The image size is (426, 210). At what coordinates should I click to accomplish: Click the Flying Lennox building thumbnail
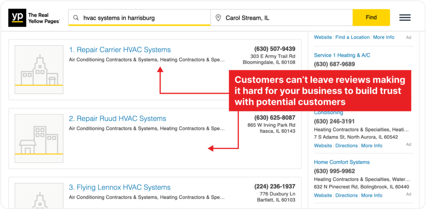coord(39,195)
